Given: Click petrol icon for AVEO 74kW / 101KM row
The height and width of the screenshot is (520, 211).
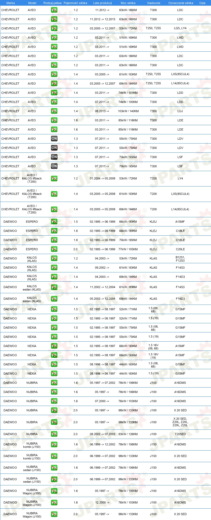Looking at the screenshot, I should click(x=54, y=93).
